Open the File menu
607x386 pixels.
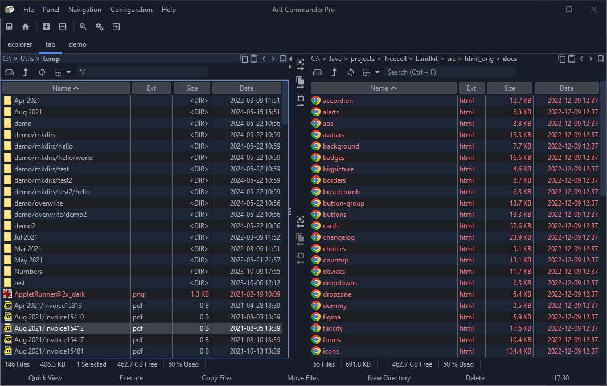click(x=28, y=10)
